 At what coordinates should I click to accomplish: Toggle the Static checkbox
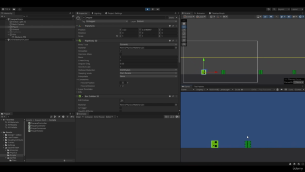point(167,18)
